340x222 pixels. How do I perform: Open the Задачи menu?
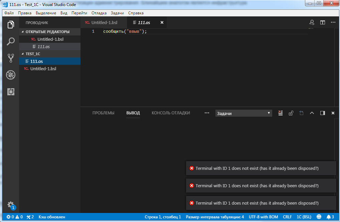(x=117, y=13)
